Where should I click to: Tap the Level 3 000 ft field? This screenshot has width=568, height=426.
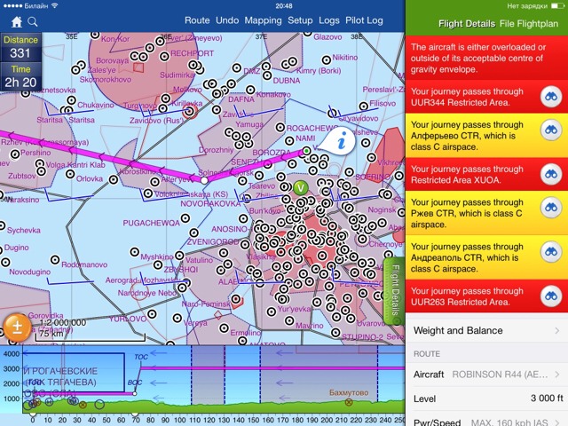[x=486, y=399]
